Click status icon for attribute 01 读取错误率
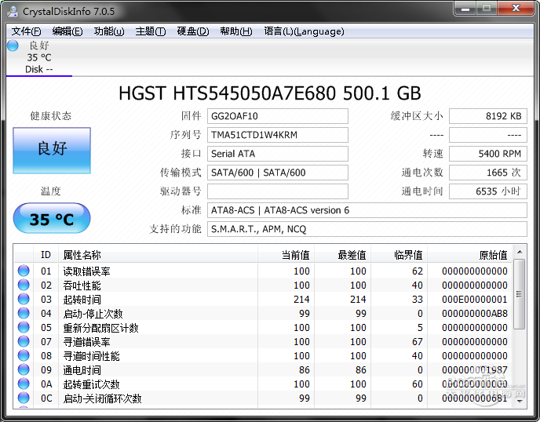540x422 pixels. pos(24,271)
